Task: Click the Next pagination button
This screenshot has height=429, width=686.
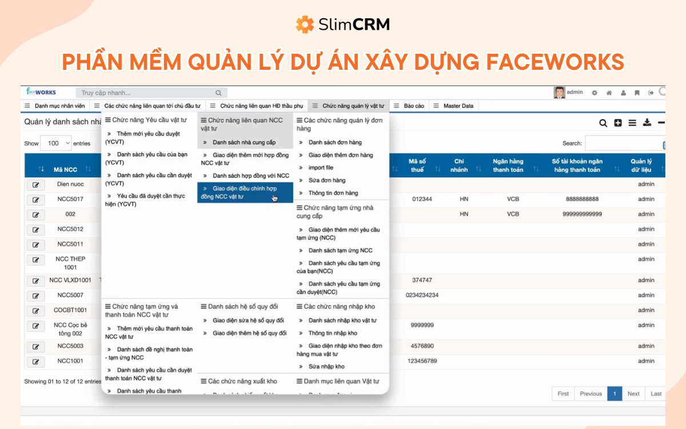Action: 633,394
